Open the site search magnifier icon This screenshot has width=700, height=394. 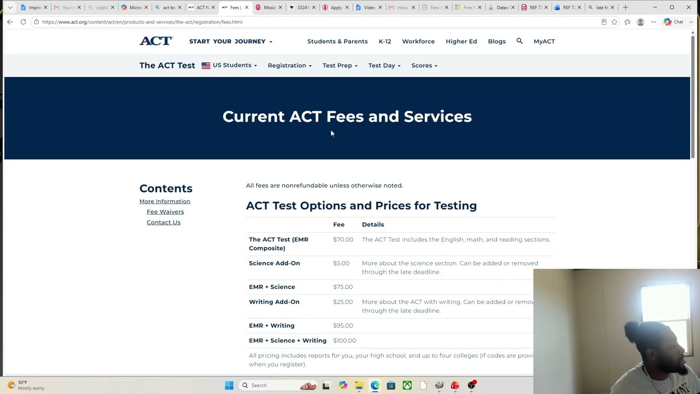(x=520, y=41)
